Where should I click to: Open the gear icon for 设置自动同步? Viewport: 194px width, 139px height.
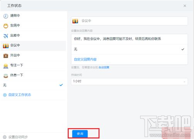[5, 137]
